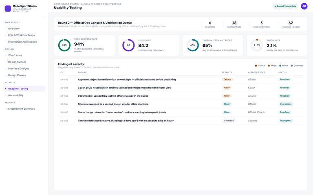313x195 pixels.
Task: Click Official, Coach role on UX-055
Action: [256, 112]
